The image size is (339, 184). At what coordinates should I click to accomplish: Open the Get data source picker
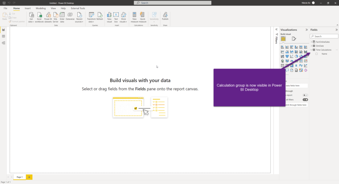pos(31,17)
